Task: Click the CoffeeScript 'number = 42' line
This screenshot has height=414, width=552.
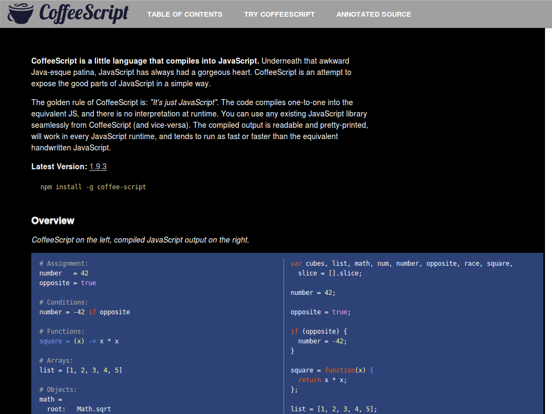Action: pos(64,273)
